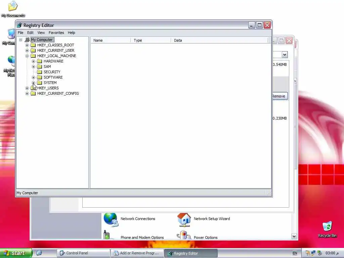
Task: Click the HARDWARE folder icon
Action: [40, 61]
